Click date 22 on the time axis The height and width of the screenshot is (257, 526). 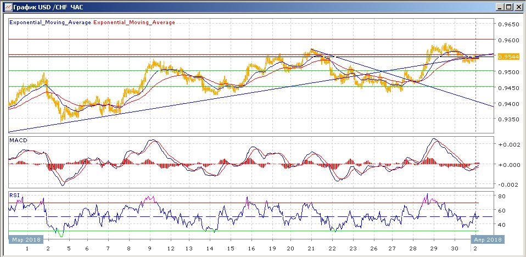[332, 249]
